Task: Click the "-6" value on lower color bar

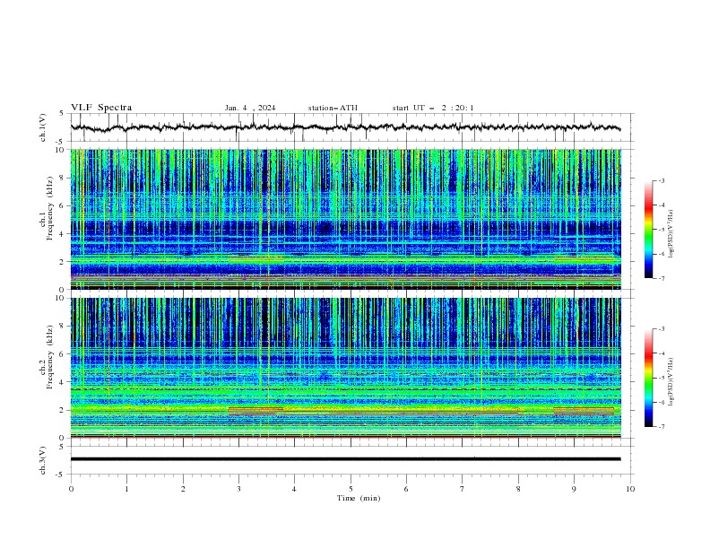Action: (x=661, y=402)
